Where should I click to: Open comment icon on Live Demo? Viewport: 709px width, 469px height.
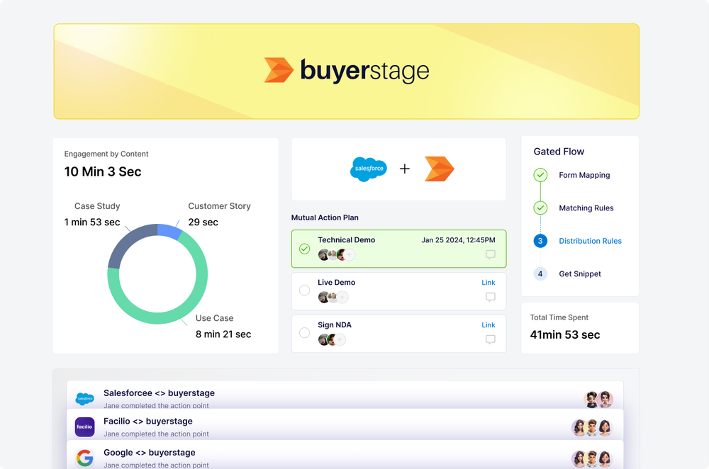click(490, 297)
